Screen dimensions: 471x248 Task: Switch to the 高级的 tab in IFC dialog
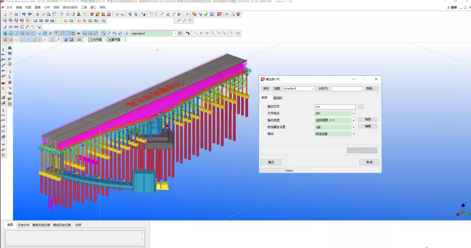278,98
